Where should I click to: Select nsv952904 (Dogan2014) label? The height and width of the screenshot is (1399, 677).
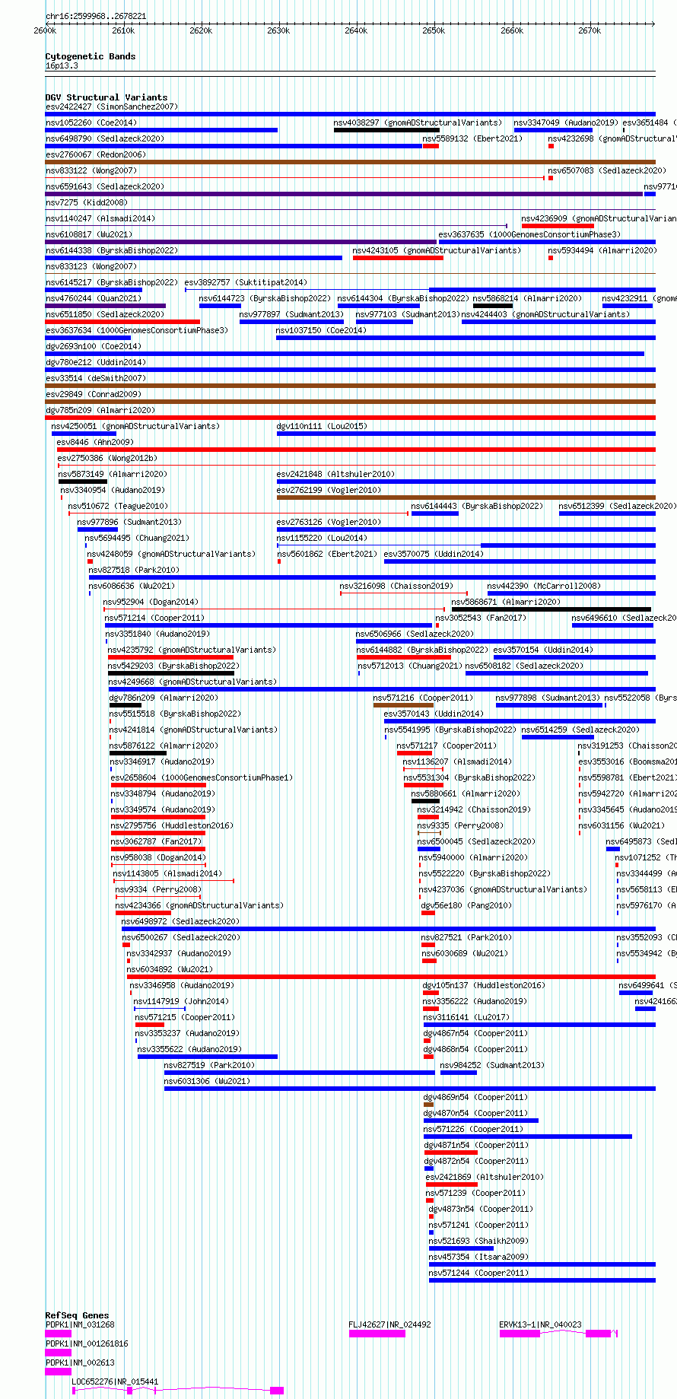(x=151, y=602)
